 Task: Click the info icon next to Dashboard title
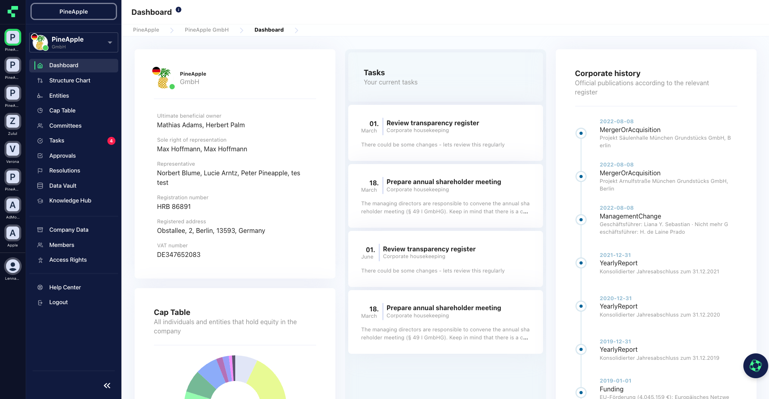(178, 9)
